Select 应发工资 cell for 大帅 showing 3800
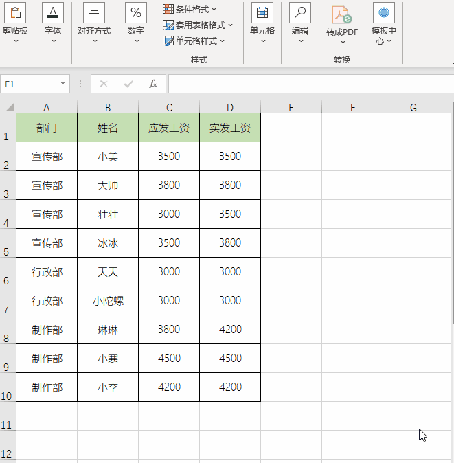The width and height of the screenshot is (454, 463). pyautogui.click(x=169, y=185)
